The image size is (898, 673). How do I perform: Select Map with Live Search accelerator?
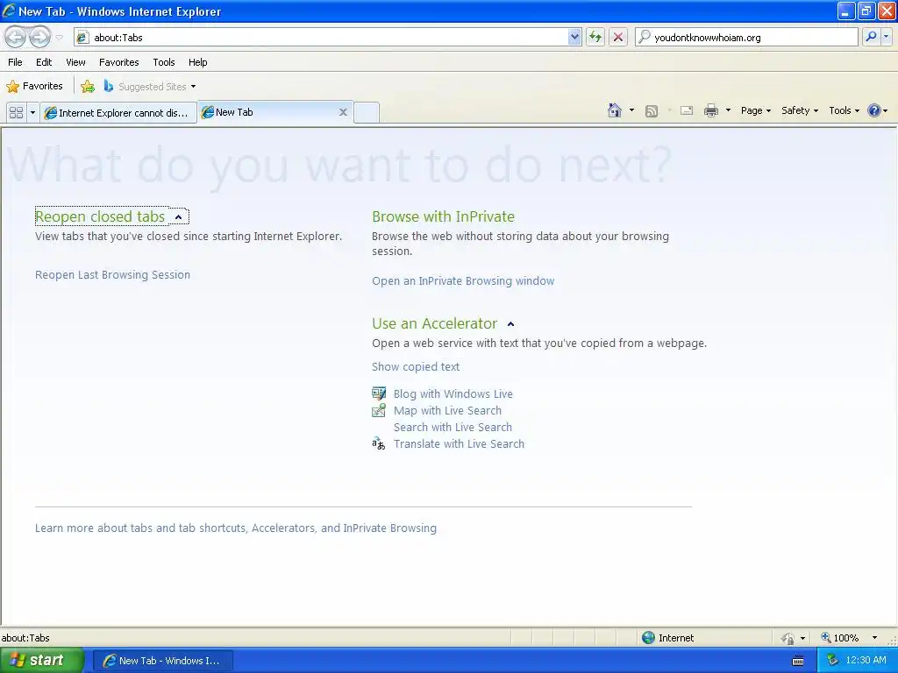(447, 410)
